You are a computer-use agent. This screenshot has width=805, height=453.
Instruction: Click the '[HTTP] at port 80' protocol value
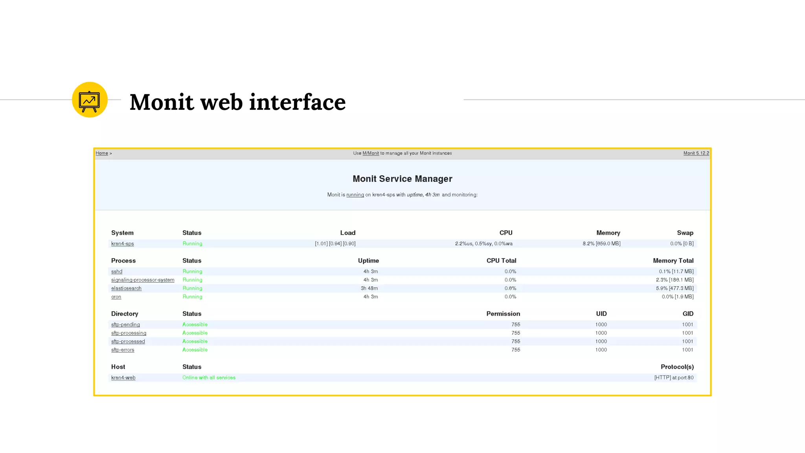(674, 378)
